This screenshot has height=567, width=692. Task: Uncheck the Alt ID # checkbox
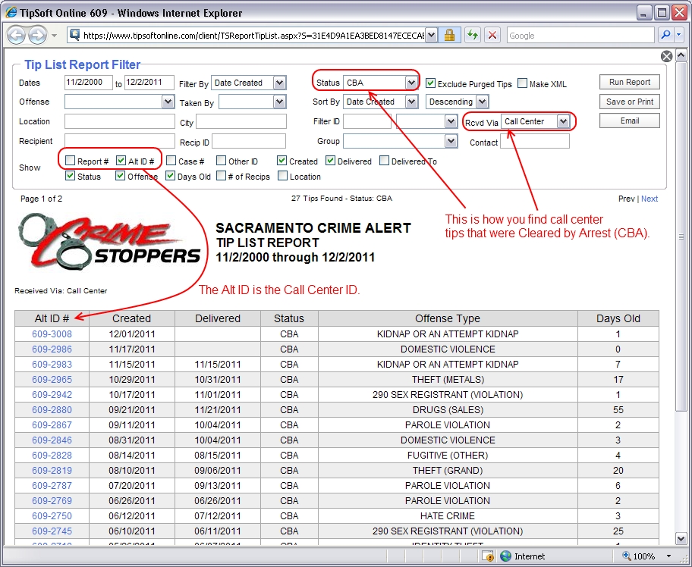(x=121, y=161)
